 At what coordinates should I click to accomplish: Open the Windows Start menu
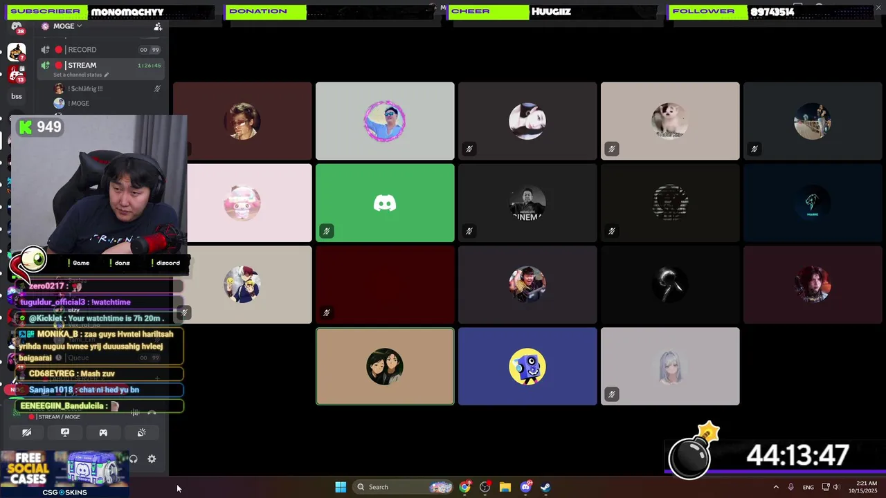click(341, 487)
